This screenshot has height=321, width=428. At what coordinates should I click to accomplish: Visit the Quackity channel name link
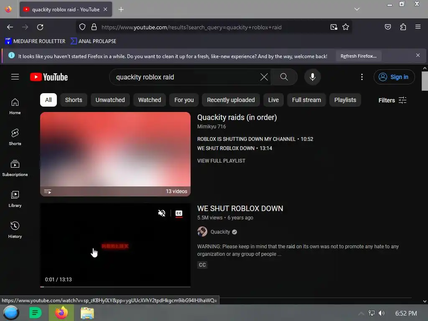[x=220, y=232]
